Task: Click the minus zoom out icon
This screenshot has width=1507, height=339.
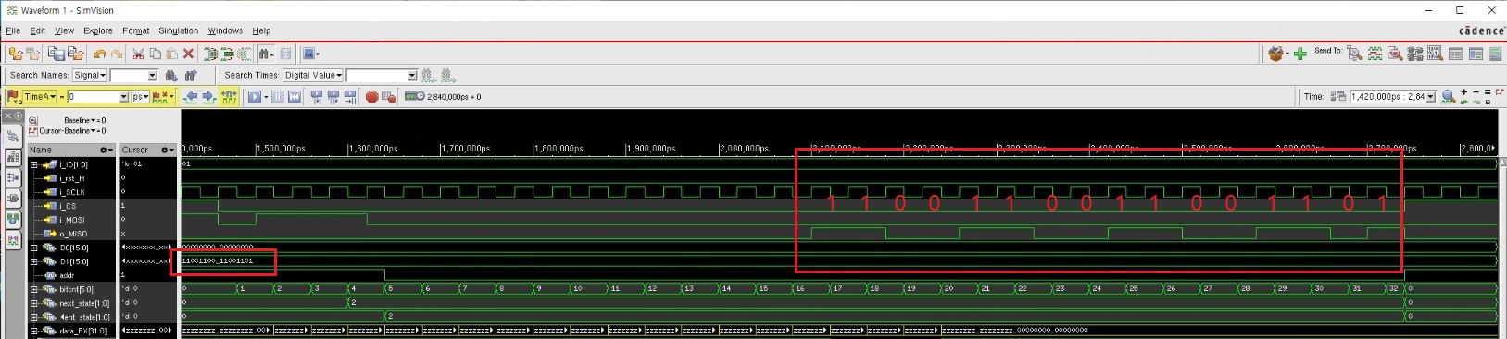Action: click(1476, 91)
